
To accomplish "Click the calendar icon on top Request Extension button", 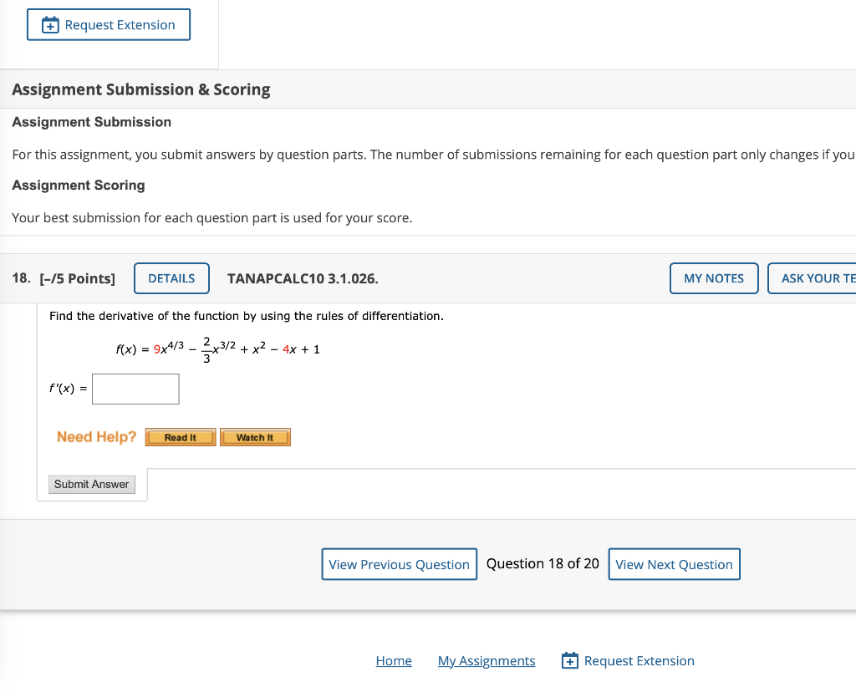I will pos(49,24).
